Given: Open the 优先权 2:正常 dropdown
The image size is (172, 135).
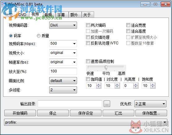Looking at the screenshot, I should [x=150, y=104].
